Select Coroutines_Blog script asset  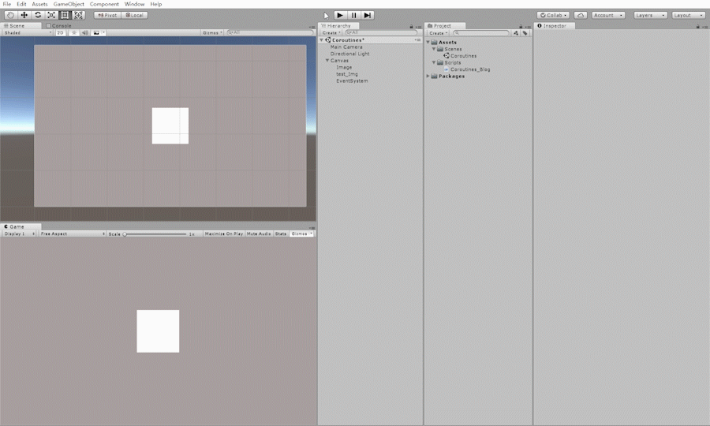point(470,69)
